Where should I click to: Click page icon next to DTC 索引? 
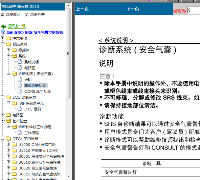(x=19, y=109)
